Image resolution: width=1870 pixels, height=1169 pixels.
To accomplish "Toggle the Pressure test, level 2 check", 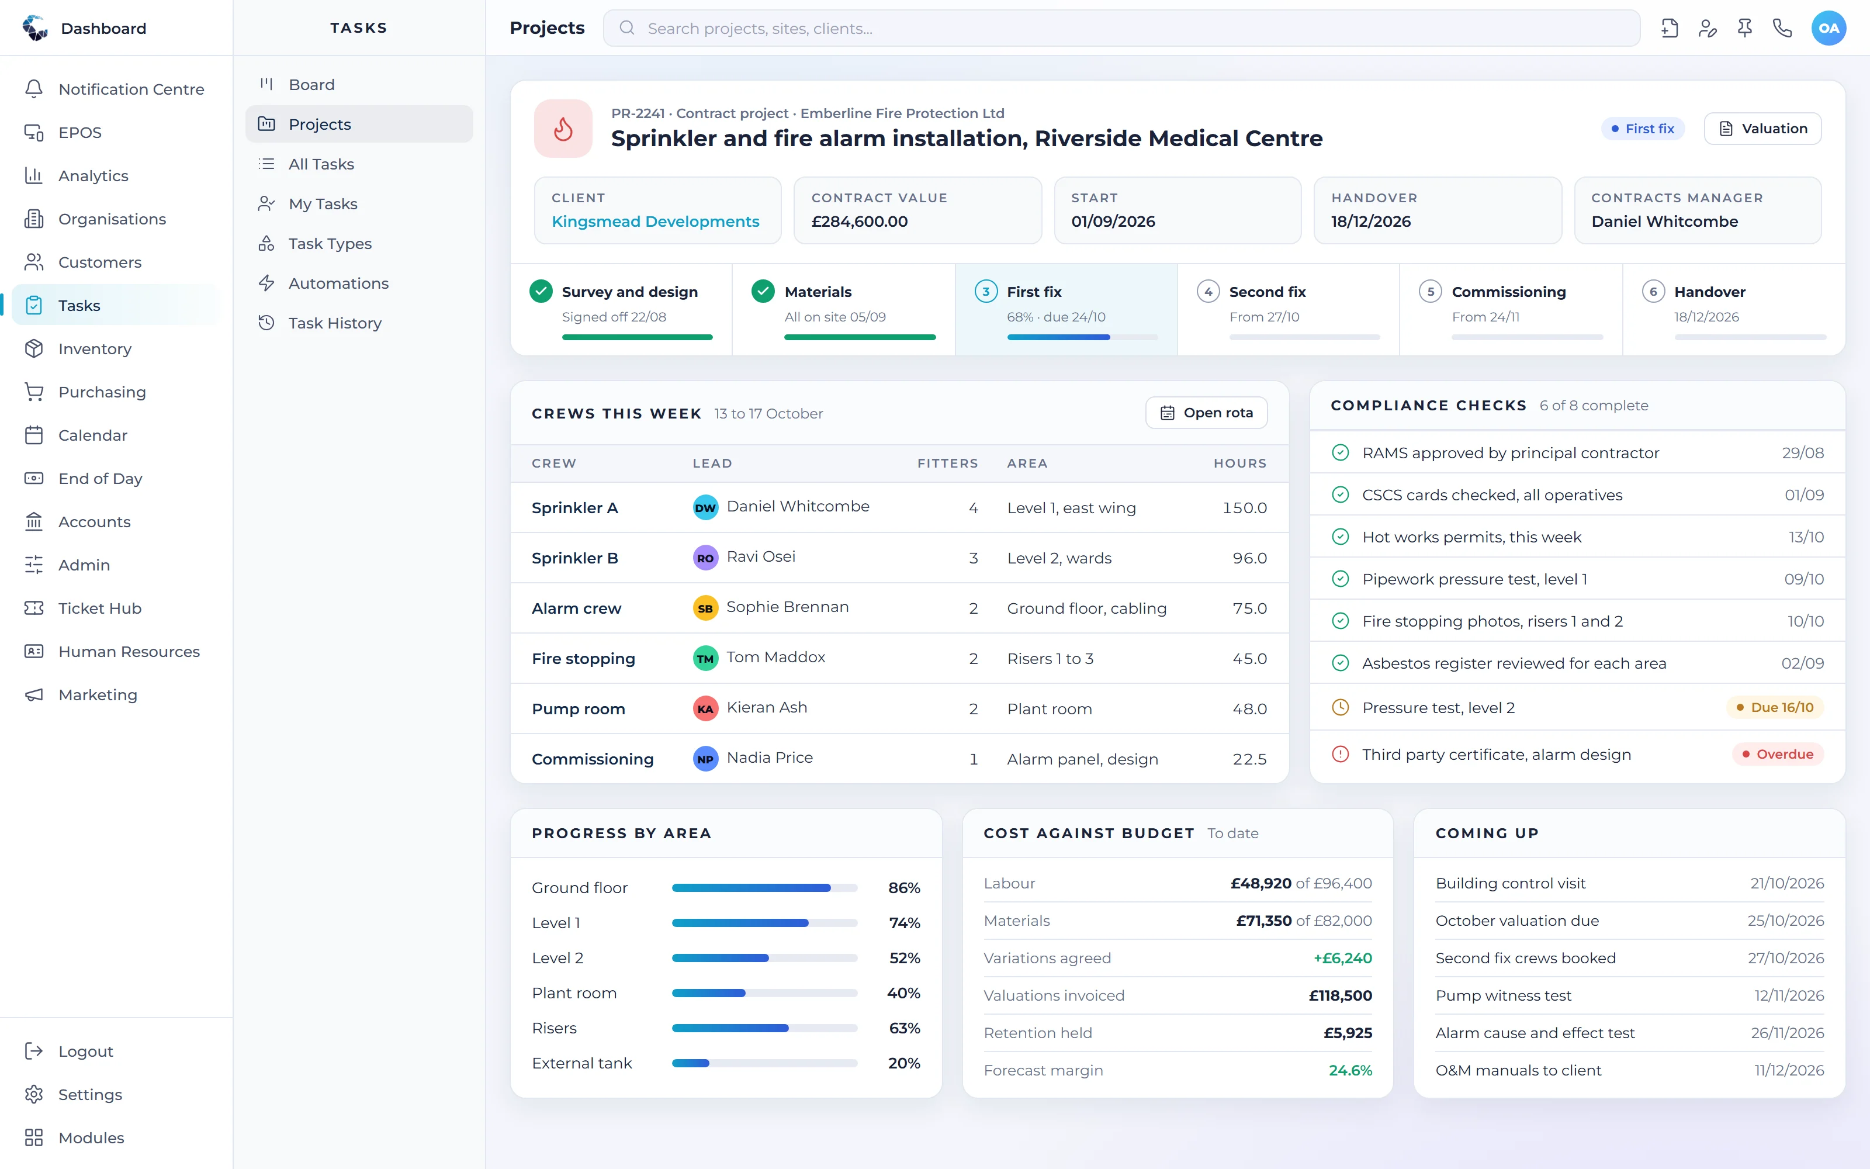I will tap(1341, 707).
